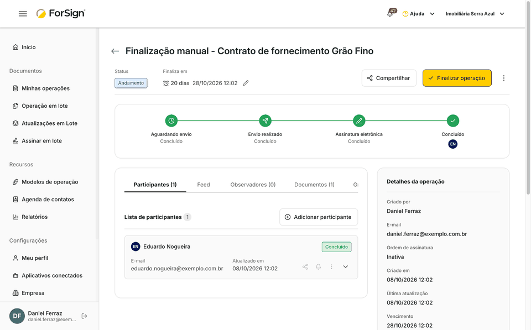Switch to Documentos (1) tab
This screenshot has height=330, width=531.
click(x=314, y=185)
